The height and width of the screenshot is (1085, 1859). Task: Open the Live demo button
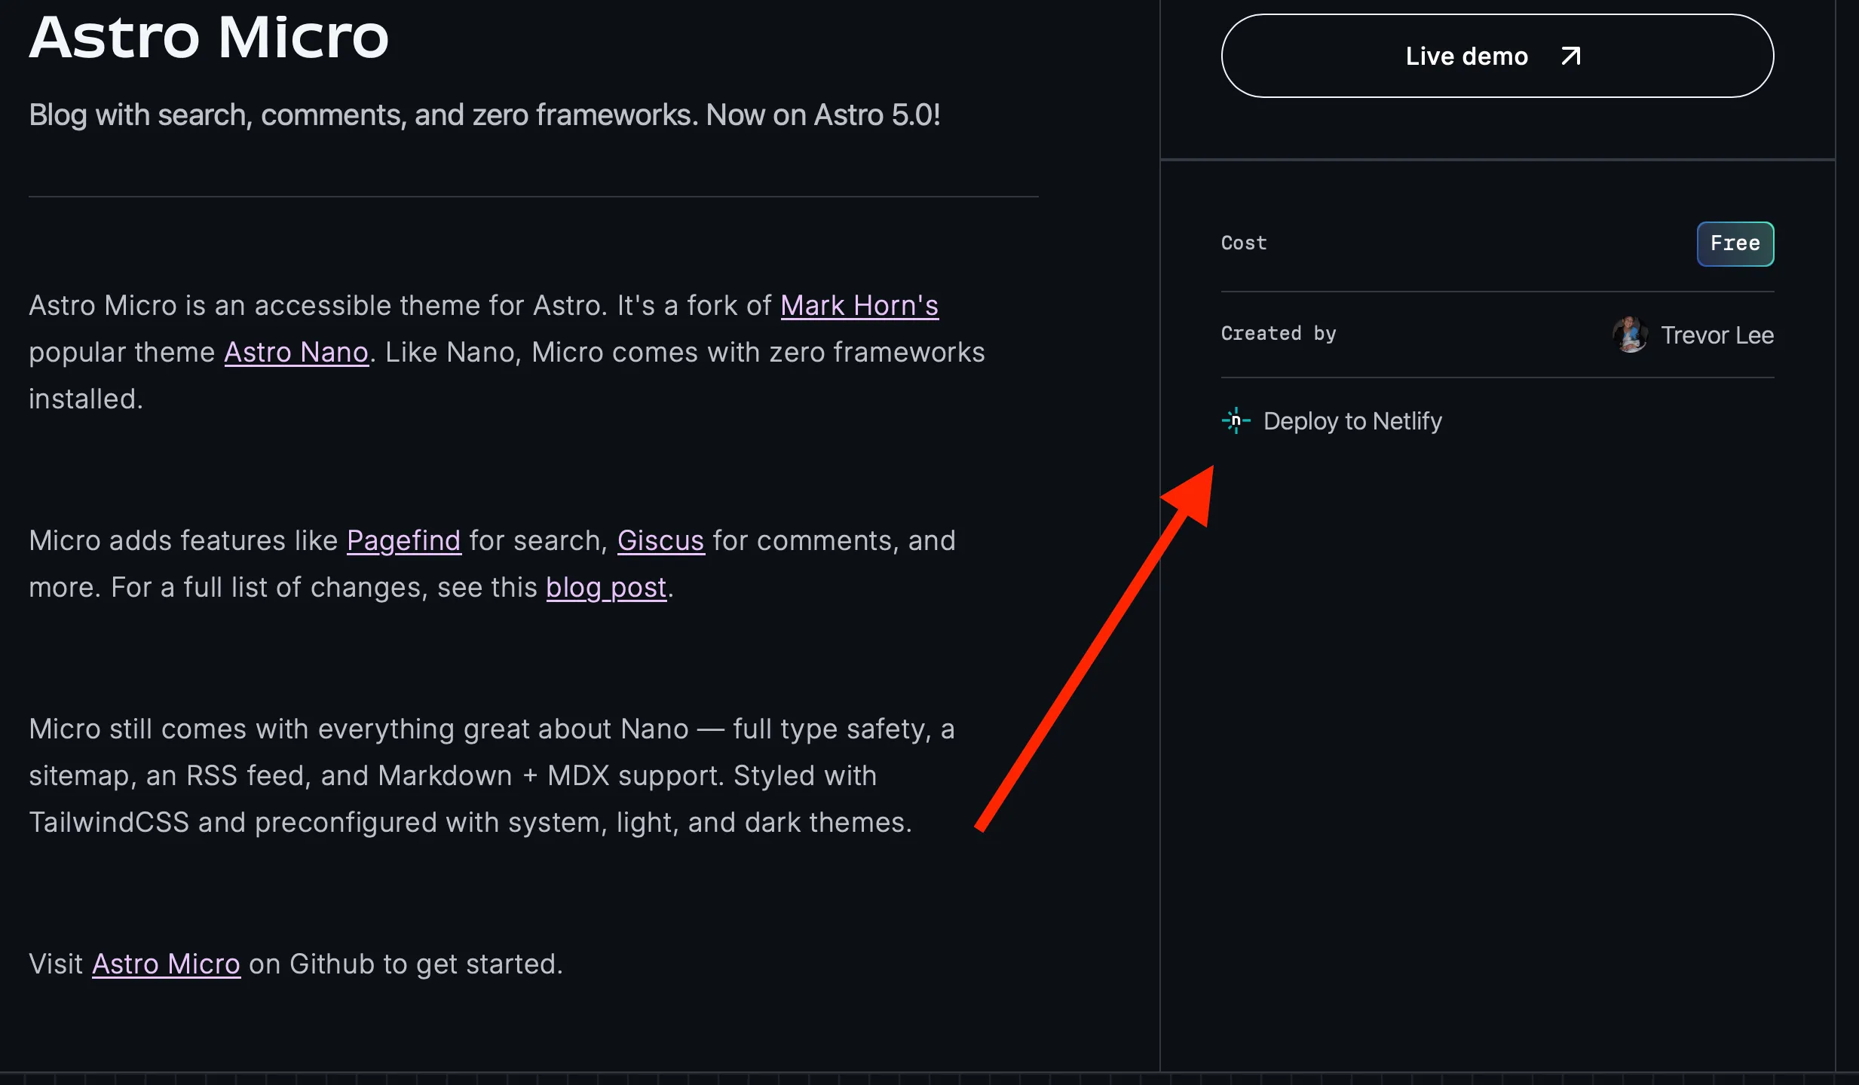[x=1497, y=56]
